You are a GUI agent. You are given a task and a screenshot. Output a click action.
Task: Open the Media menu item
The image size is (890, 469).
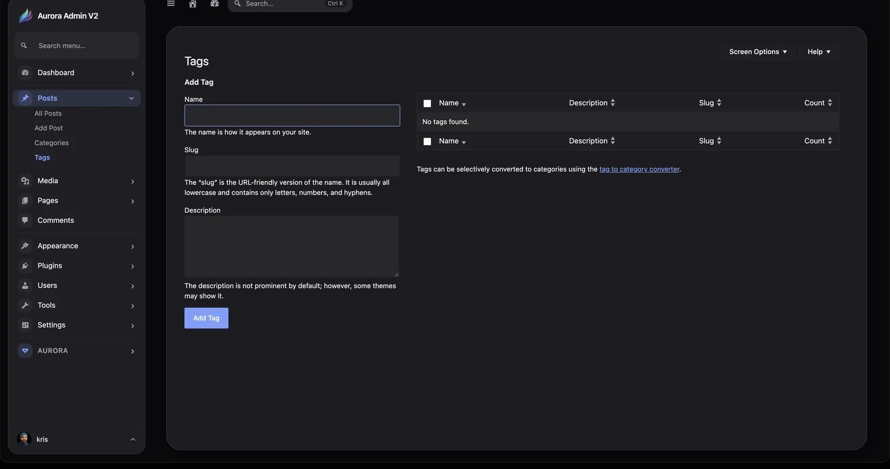(76, 181)
